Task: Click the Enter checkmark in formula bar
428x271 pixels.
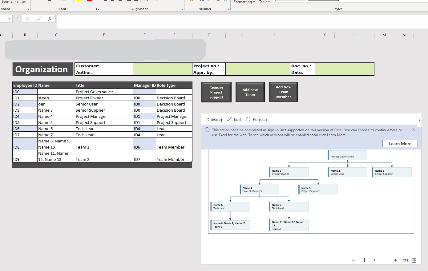Action: [39, 19]
